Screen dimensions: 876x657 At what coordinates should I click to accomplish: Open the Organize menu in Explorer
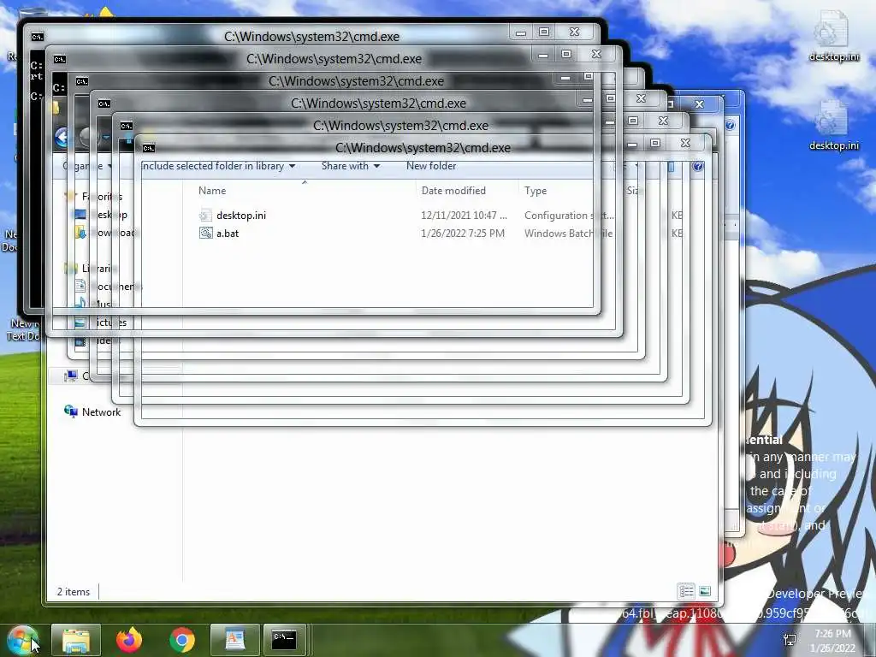86,166
